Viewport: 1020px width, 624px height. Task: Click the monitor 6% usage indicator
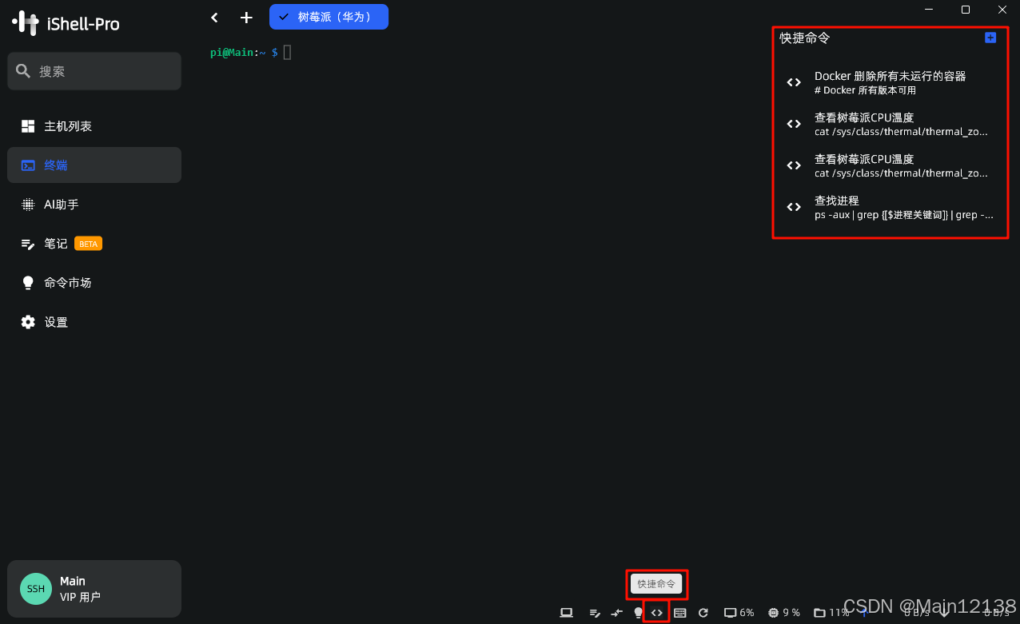[739, 613]
